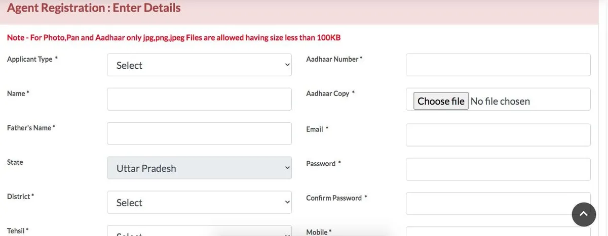This screenshot has height=236, width=608.
Task: Open the Applicant Type dropdown
Action: pos(199,65)
